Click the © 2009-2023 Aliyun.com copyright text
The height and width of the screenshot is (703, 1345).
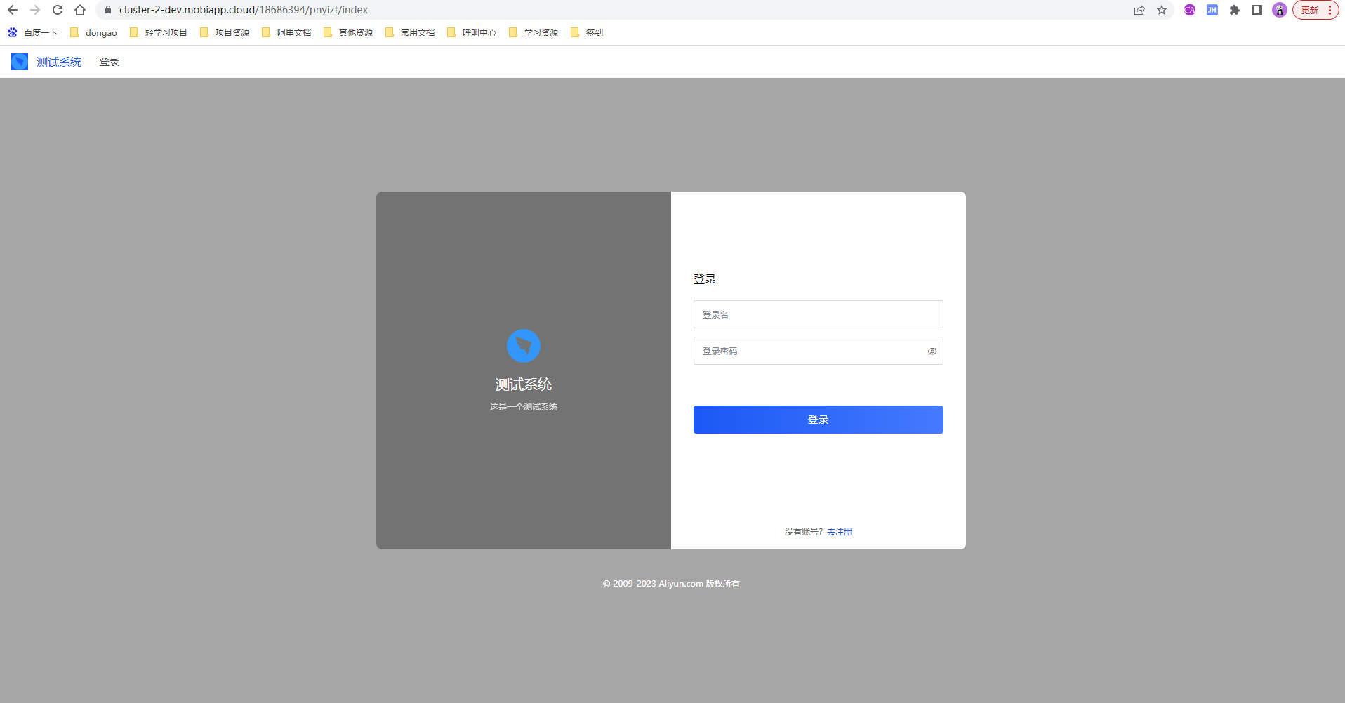671,584
